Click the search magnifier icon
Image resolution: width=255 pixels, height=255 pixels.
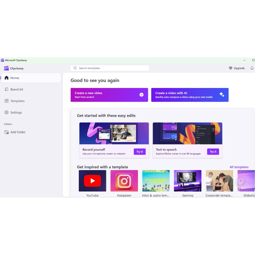(75, 68)
